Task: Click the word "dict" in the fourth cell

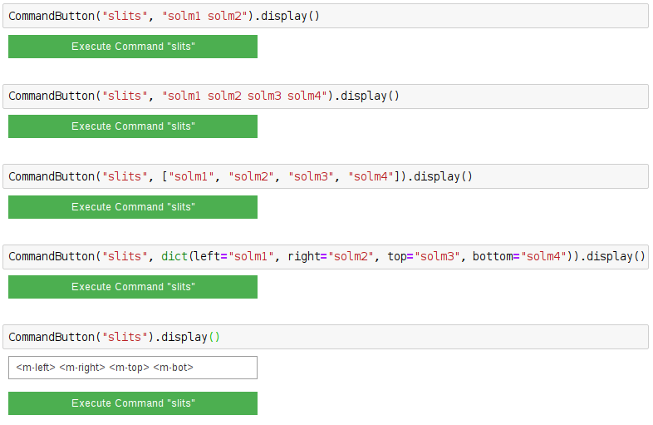Action: coord(174,256)
